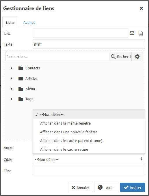Click the Rechercher search button
149x196 pixels.
coord(120,57)
